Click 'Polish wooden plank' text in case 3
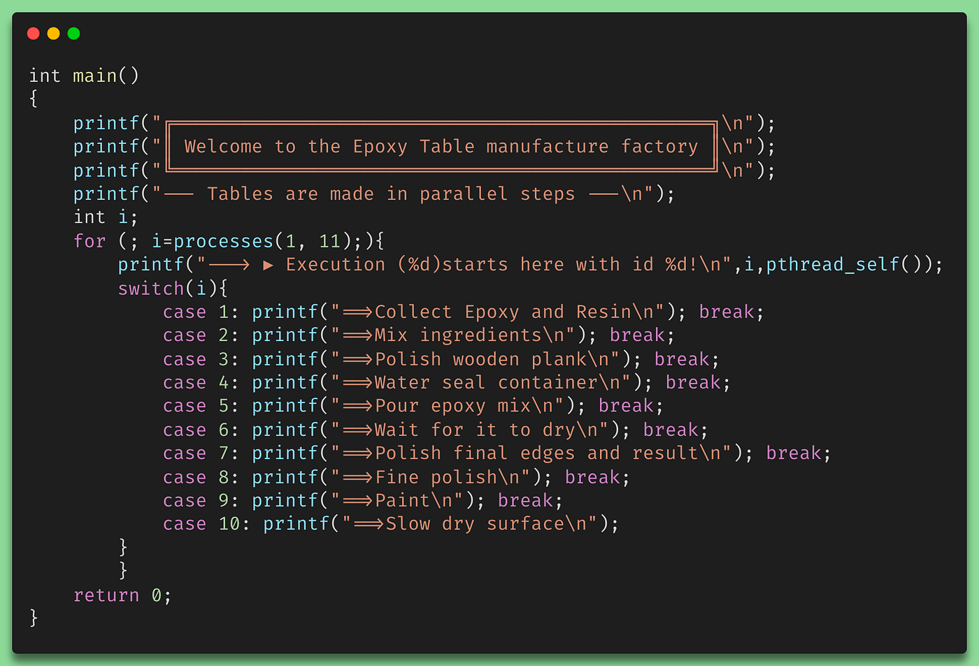The height and width of the screenshot is (666, 979). (480, 359)
